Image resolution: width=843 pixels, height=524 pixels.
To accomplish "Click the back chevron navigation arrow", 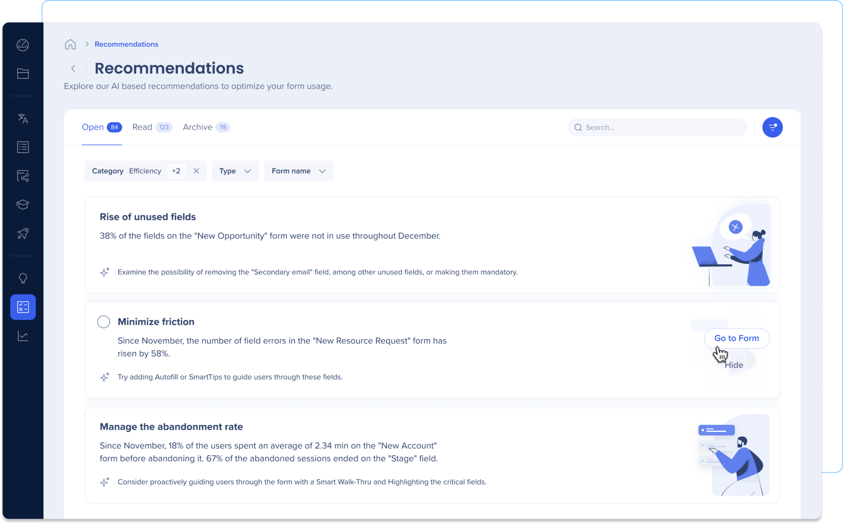I will click(x=72, y=68).
